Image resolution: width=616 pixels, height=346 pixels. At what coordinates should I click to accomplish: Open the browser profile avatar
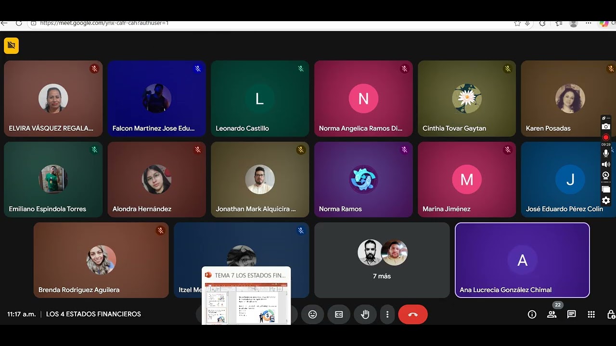573,23
